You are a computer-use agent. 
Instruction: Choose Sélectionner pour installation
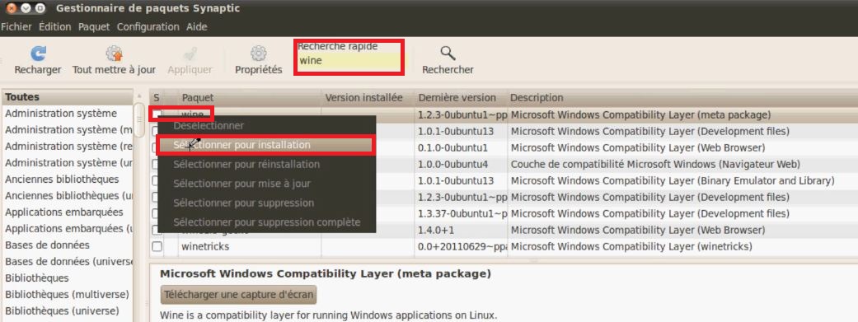(x=266, y=145)
